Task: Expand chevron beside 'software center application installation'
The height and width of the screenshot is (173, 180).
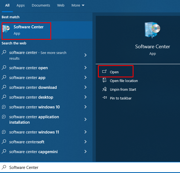Action: [86, 119]
